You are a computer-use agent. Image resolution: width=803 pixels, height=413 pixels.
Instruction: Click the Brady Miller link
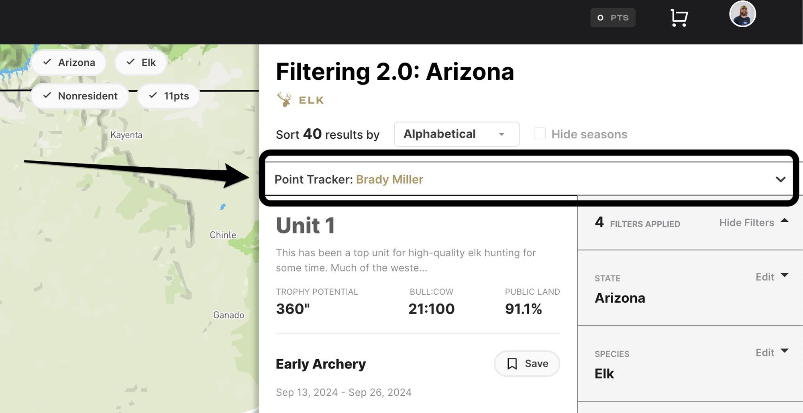click(389, 180)
